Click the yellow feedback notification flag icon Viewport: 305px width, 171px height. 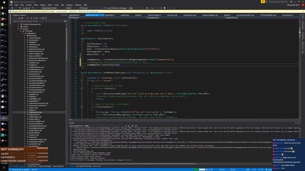pyautogui.click(x=263, y=1)
